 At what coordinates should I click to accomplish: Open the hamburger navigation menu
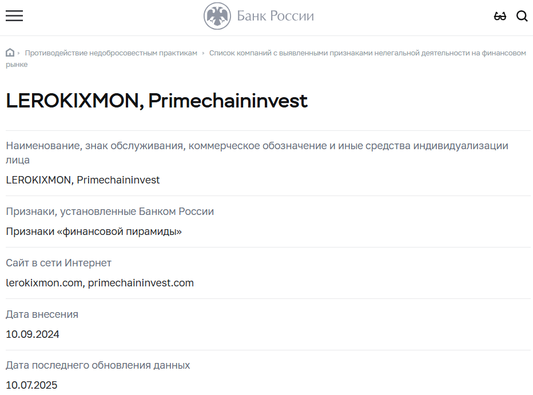(x=14, y=16)
